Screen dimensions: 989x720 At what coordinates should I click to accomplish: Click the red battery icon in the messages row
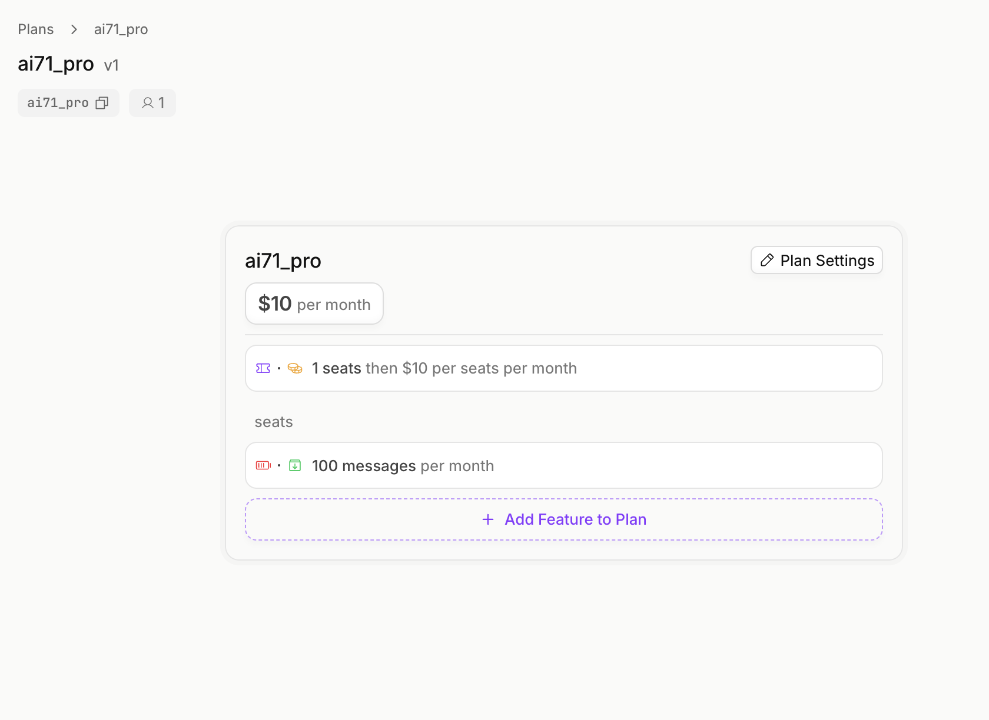pos(263,465)
